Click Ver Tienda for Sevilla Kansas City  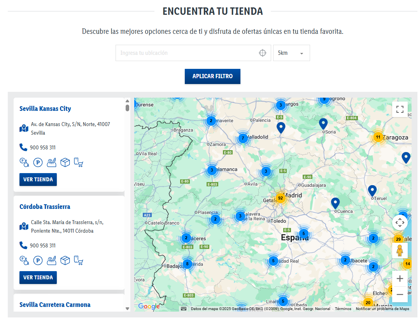tap(38, 179)
